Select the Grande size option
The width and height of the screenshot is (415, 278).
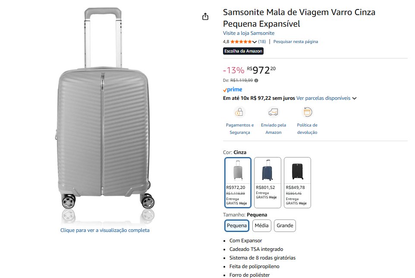click(285, 225)
